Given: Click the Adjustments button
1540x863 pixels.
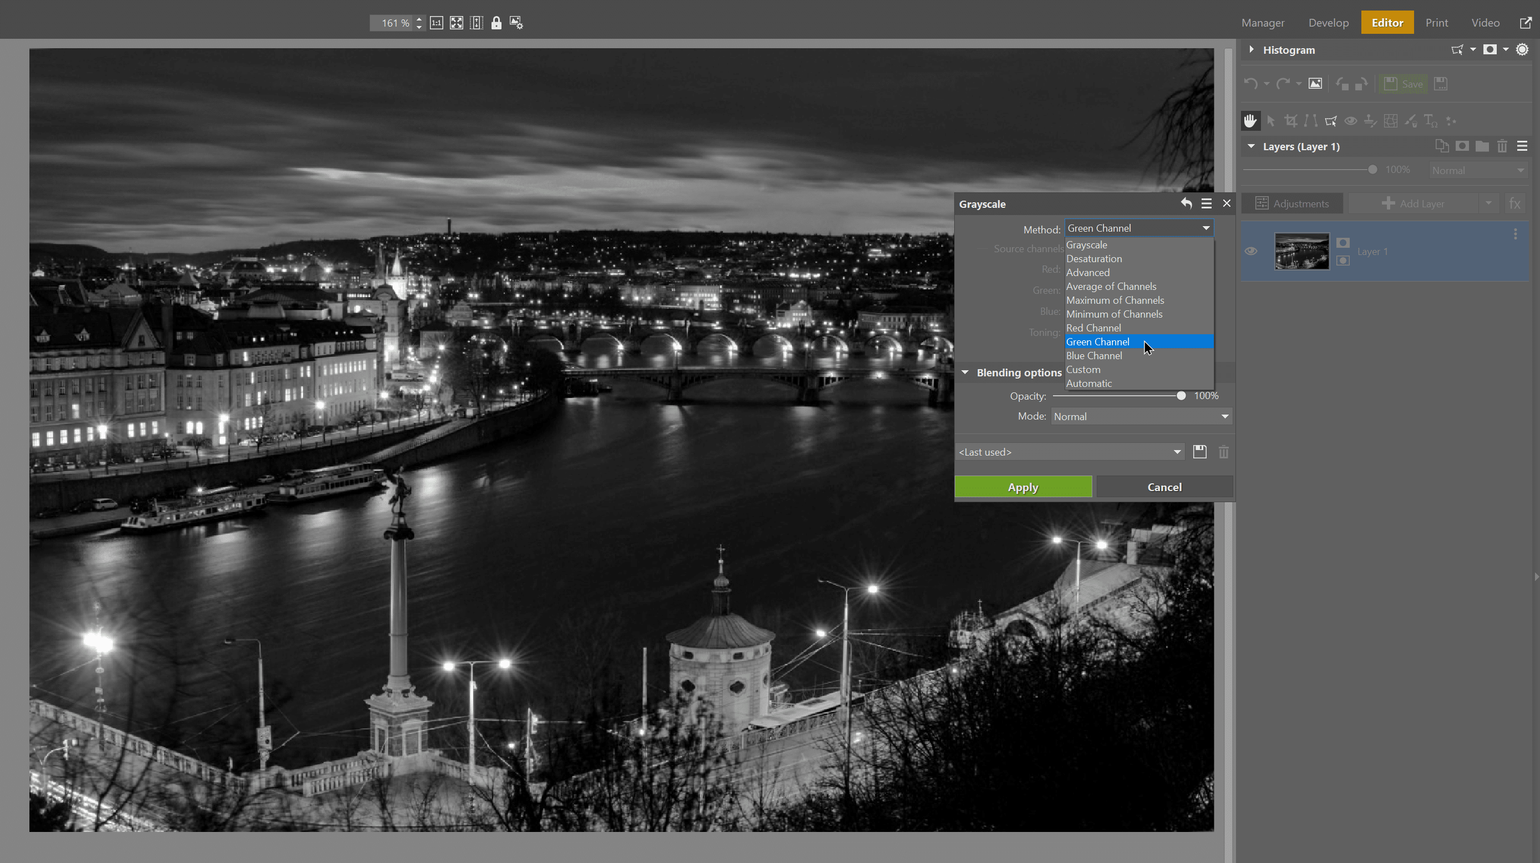Looking at the screenshot, I should click(x=1293, y=203).
